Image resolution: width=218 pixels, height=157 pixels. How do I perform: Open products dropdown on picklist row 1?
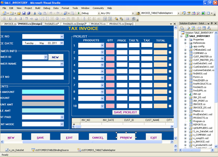102,46
